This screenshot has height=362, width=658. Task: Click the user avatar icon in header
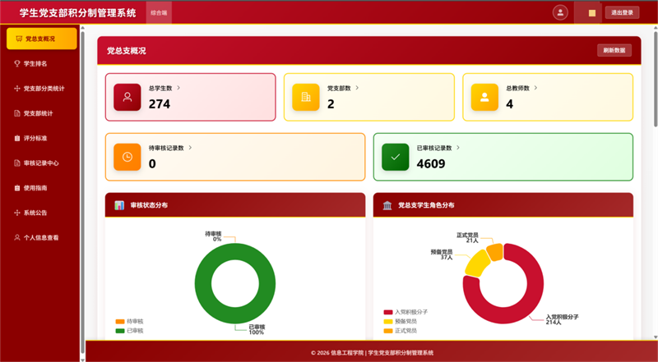[560, 12]
